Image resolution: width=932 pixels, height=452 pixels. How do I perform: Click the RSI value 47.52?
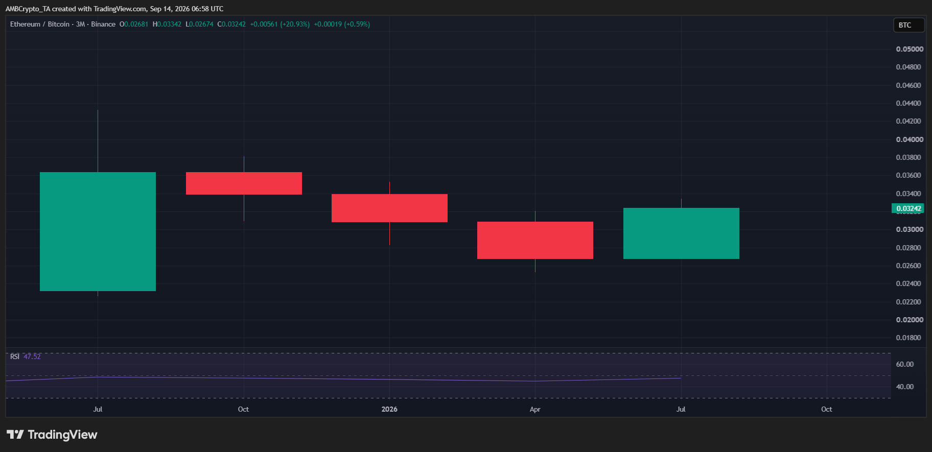32,356
